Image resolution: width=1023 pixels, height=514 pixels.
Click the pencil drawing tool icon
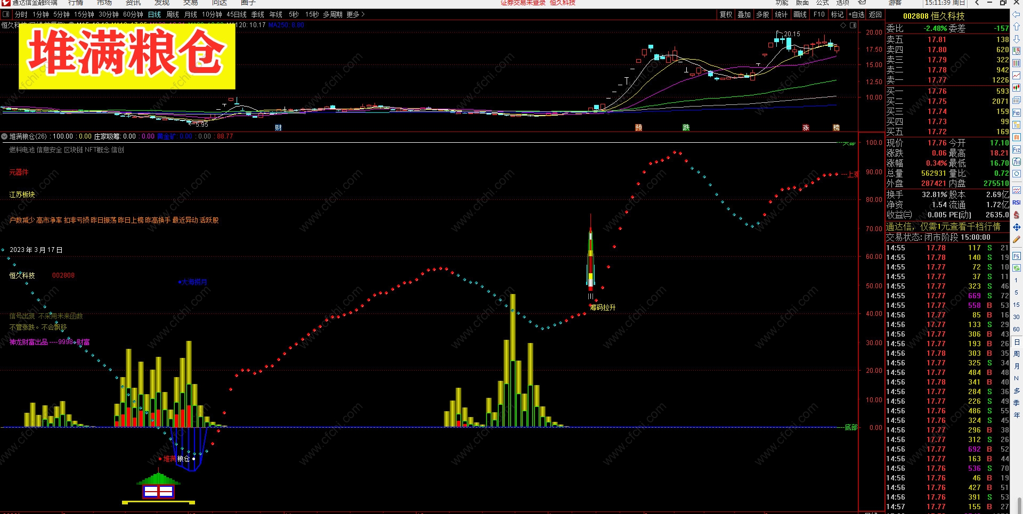1017,240
